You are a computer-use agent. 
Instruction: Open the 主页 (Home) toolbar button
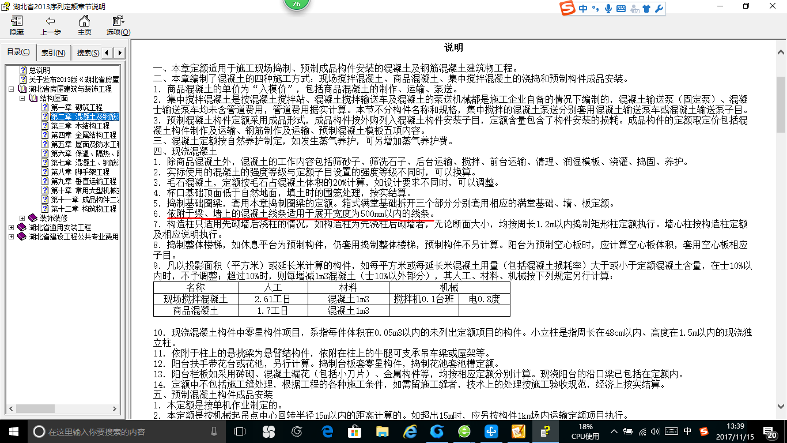point(84,27)
